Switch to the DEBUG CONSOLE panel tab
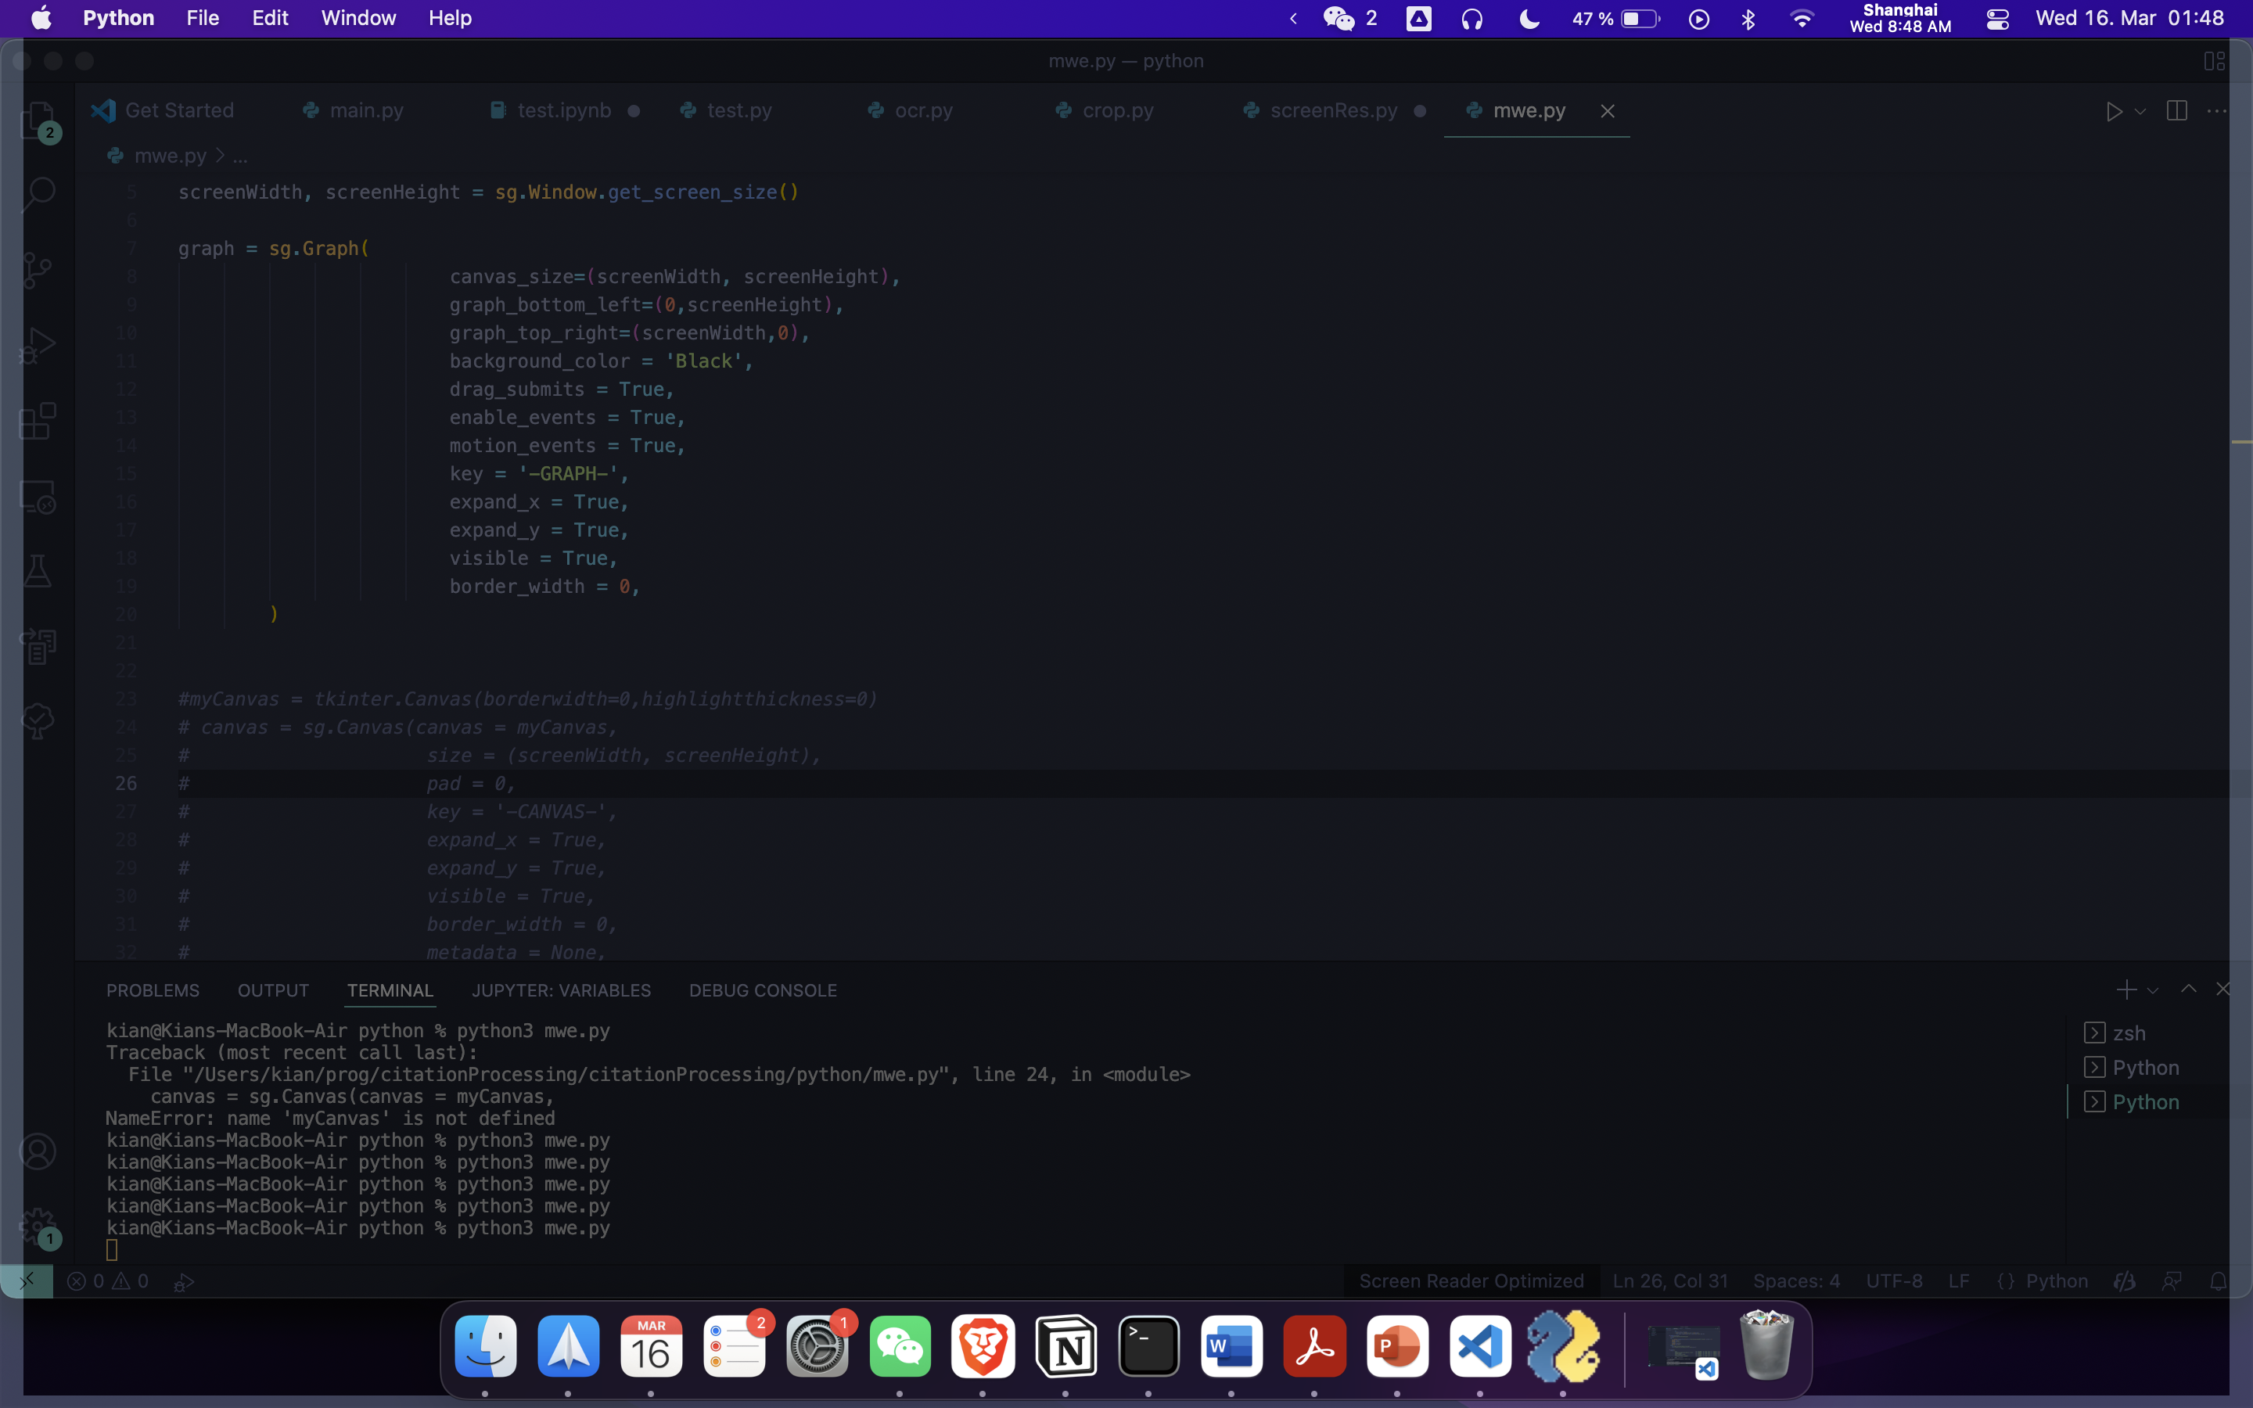The image size is (2253, 1408). click(x=763, y=991)
